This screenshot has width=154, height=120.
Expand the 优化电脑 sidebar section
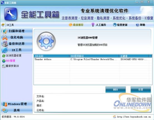pos(17,37)
